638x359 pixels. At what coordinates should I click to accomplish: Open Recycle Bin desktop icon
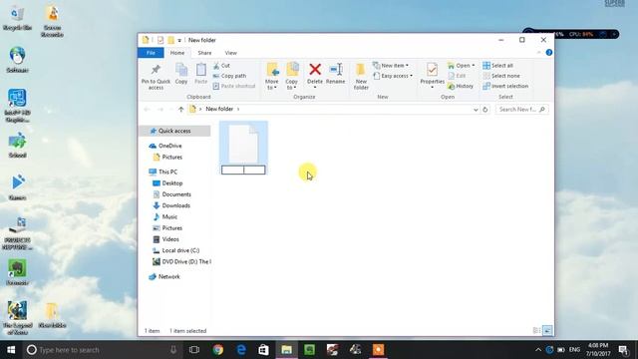coord(17,18)
